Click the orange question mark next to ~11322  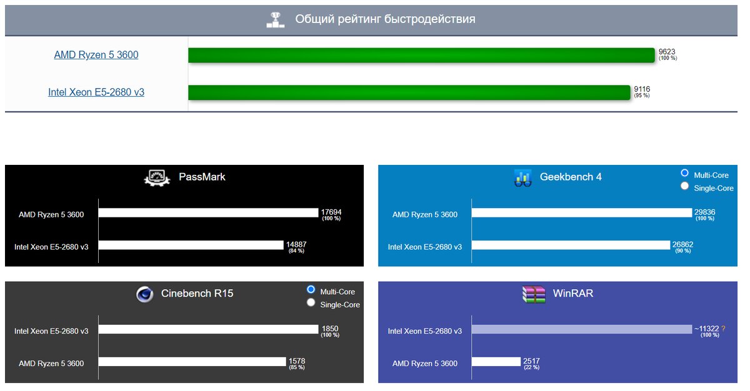point(723,329)
